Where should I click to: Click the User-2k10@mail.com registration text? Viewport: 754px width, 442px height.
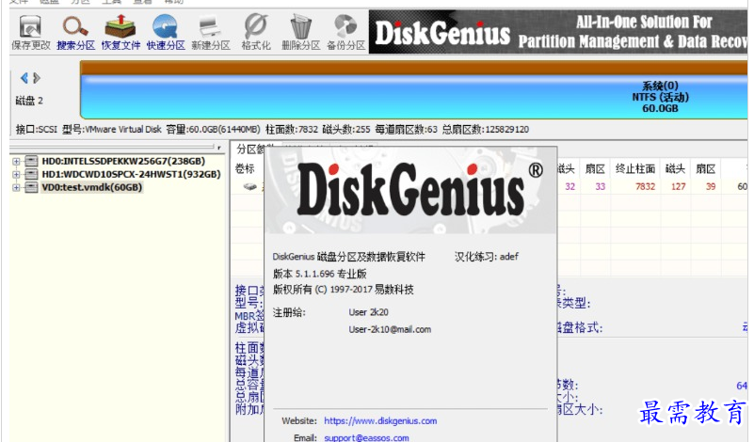coord(390,329)
